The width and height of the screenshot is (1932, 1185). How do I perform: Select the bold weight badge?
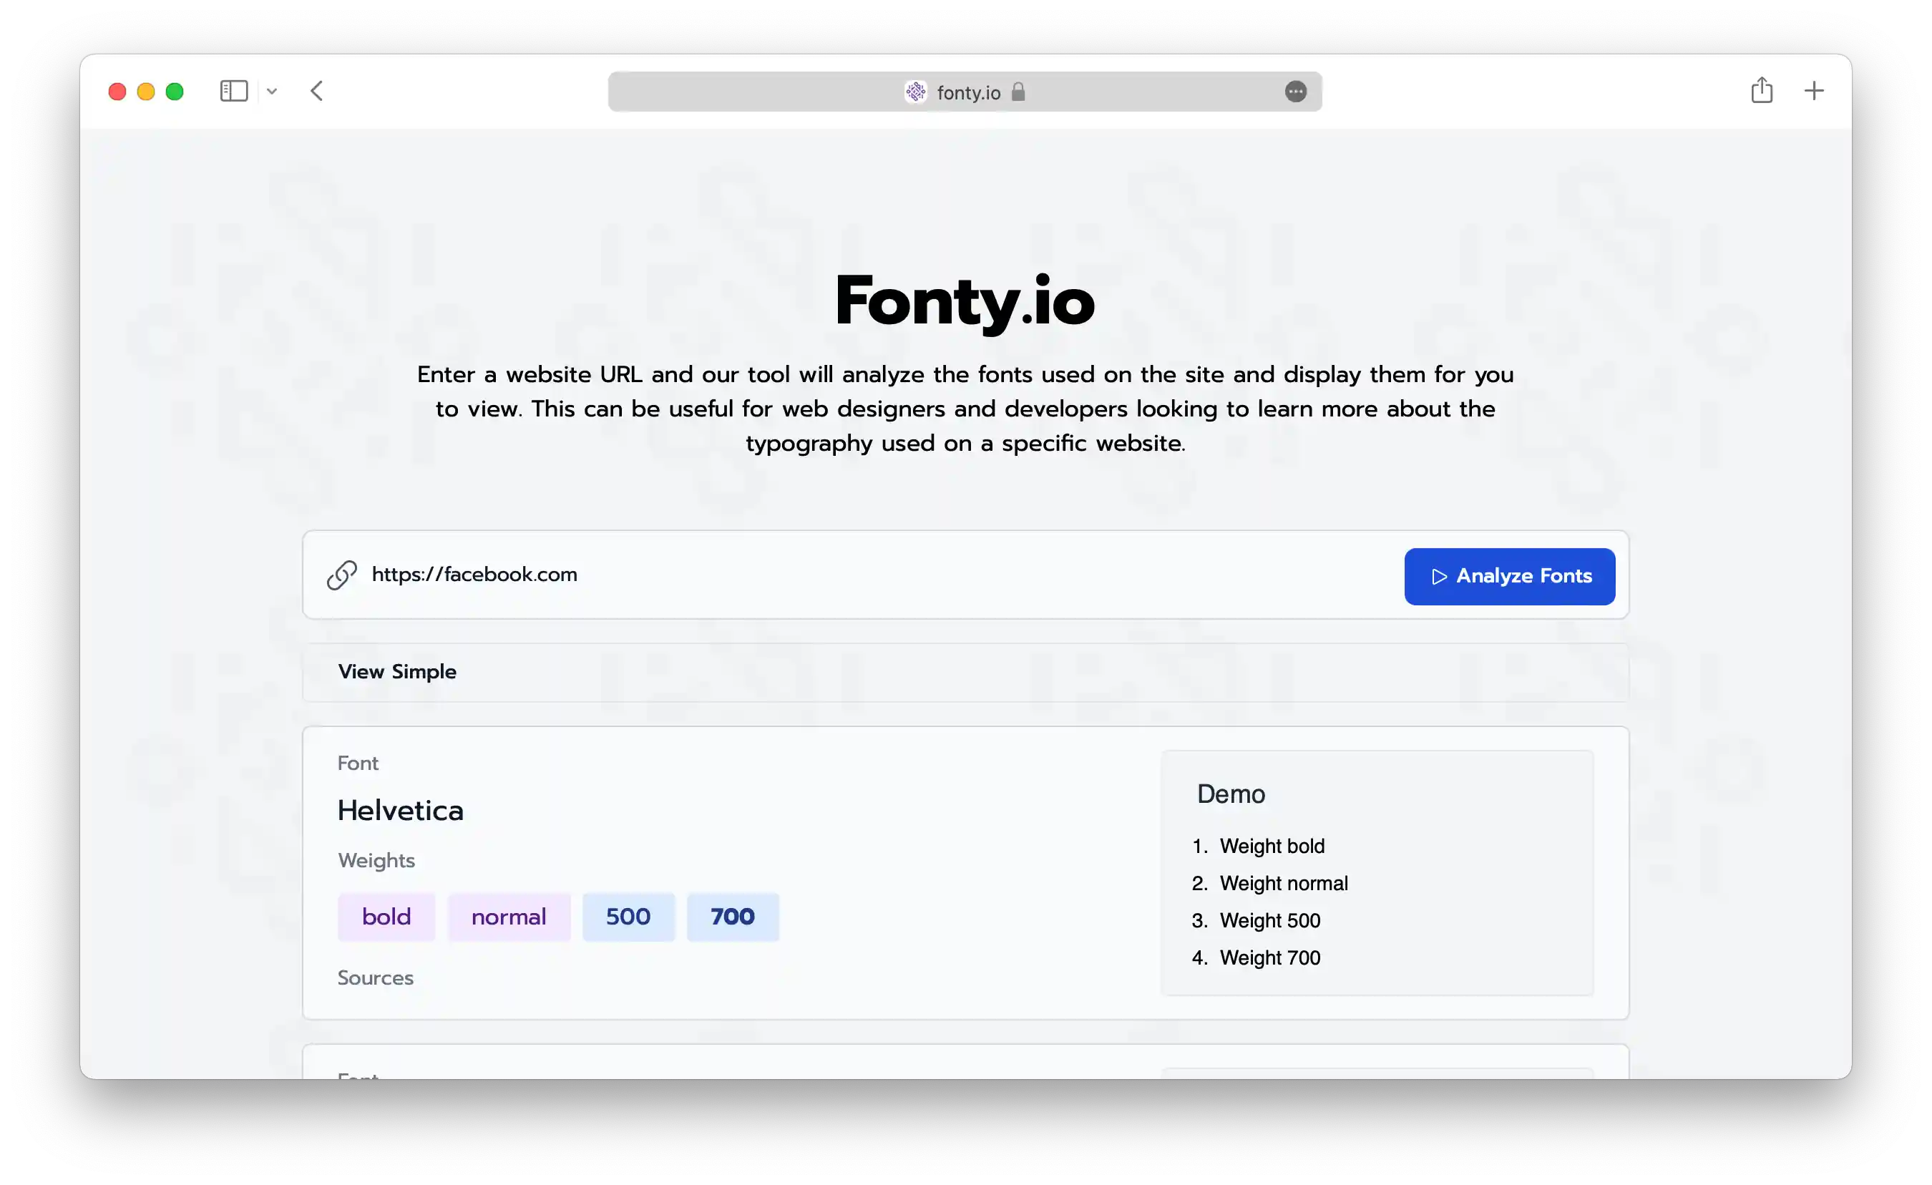(x=386, y=916)
